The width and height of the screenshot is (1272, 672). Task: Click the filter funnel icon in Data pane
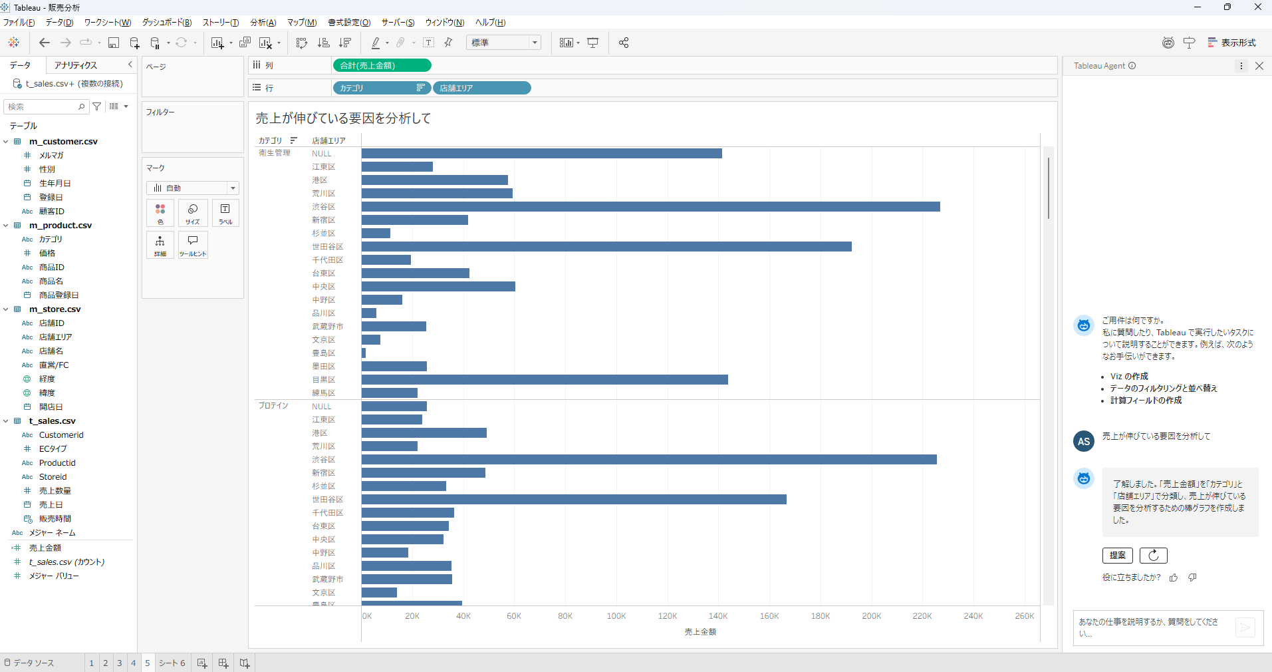(97, 106)
